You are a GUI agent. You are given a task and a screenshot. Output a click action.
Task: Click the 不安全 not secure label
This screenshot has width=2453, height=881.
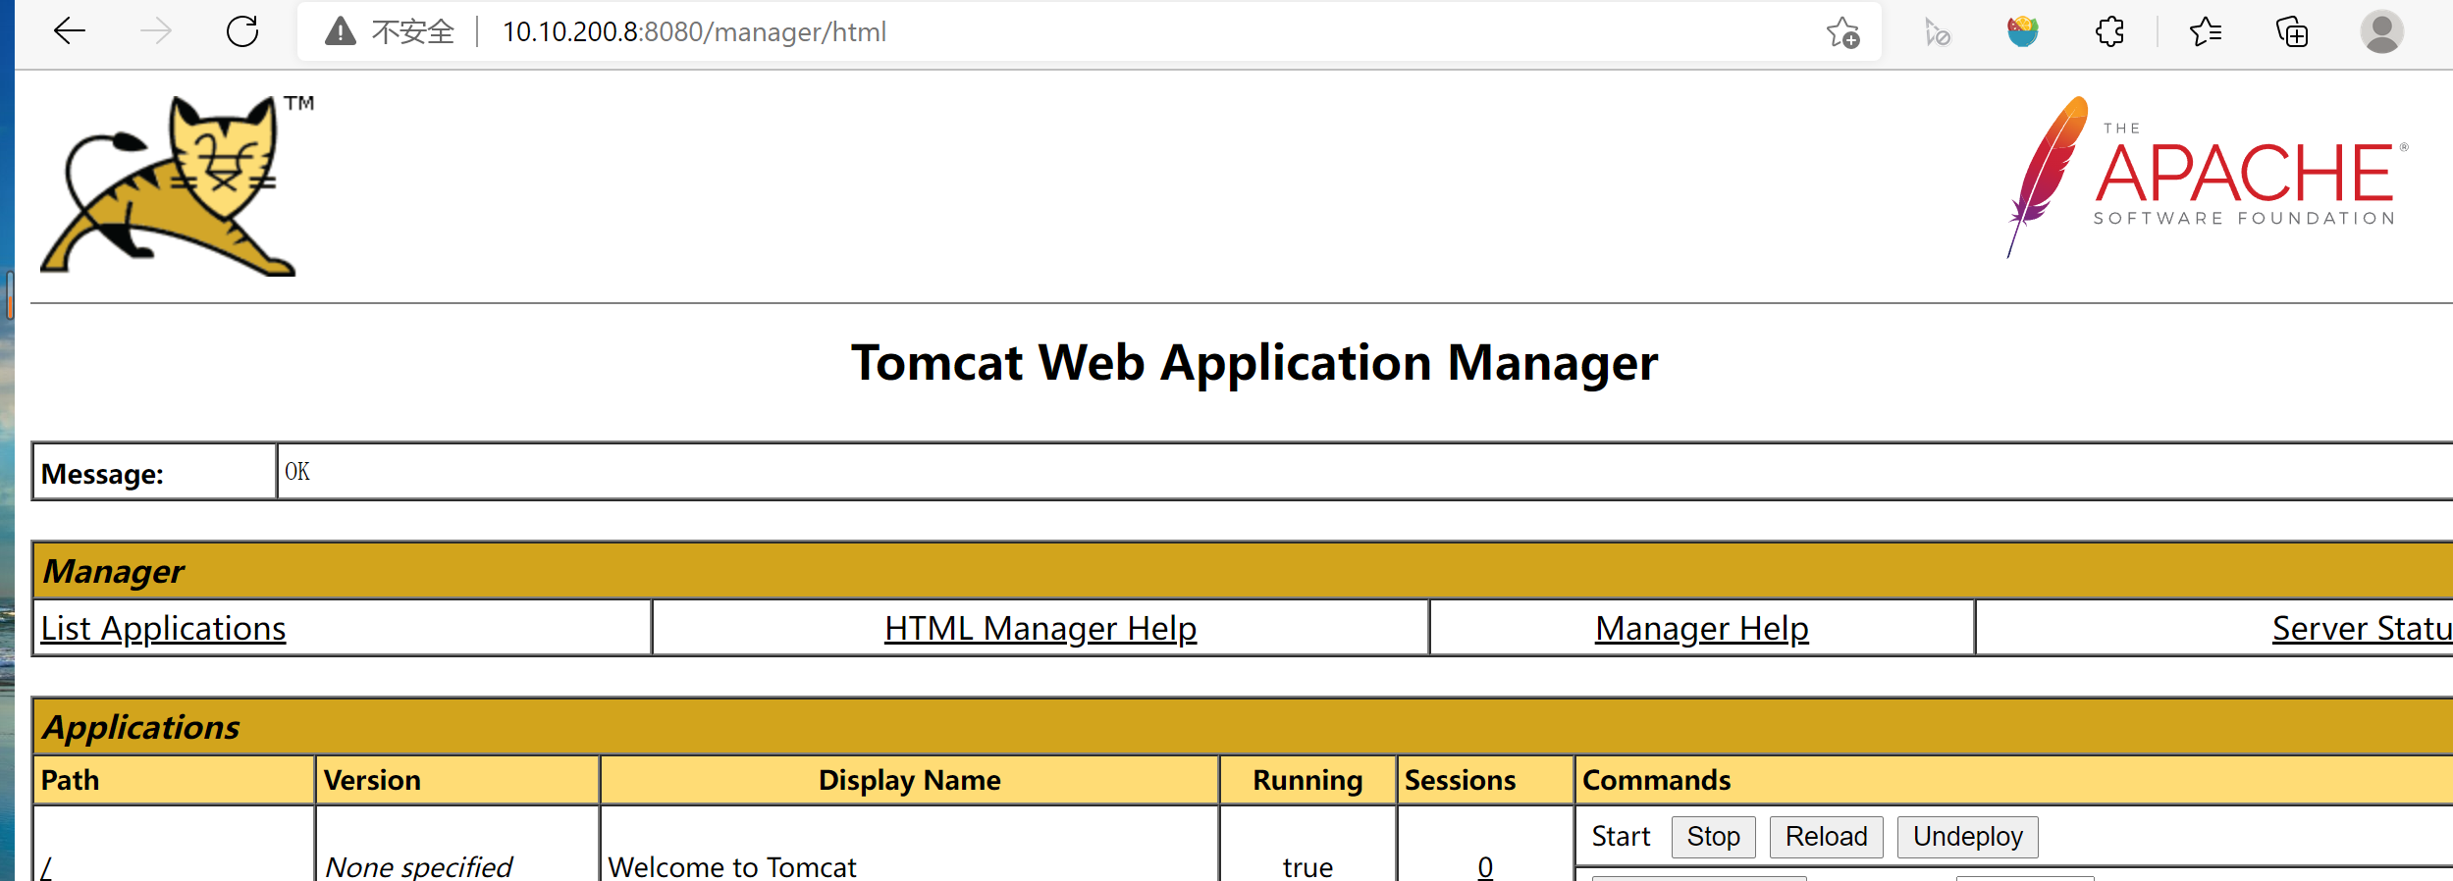click(413, 32)
